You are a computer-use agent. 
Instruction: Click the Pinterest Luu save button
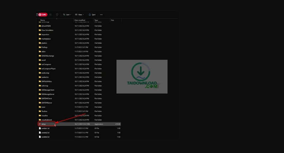tap(42, 14)
